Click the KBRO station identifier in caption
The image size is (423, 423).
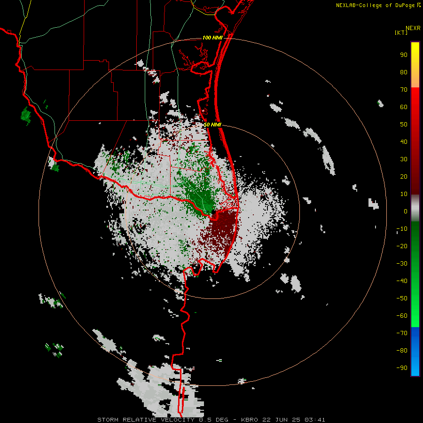[250, 420]
